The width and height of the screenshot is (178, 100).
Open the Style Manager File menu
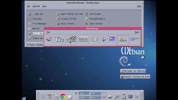[x=48, y=32]
